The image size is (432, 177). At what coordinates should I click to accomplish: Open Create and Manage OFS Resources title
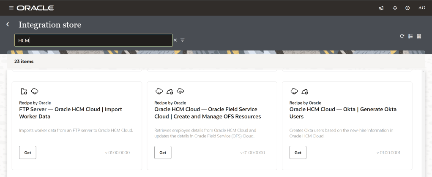207,113
